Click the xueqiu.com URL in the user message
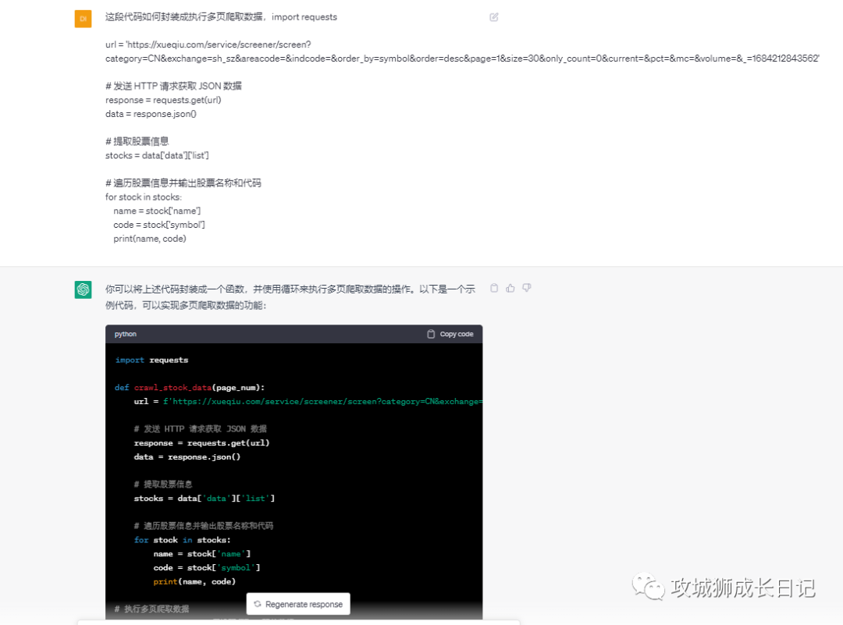 point(208,44)
